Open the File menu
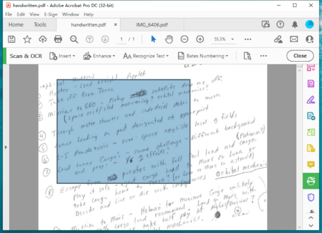This screenshot has width=322, height=233. coord(9,14)
